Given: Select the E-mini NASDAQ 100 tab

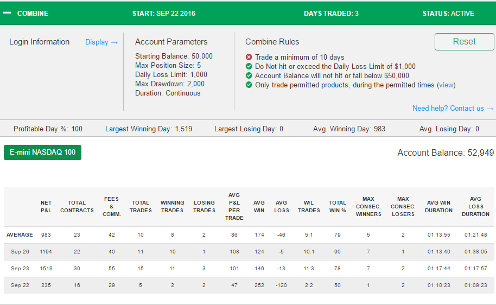Looking at the screenshot, I should 43,152.
